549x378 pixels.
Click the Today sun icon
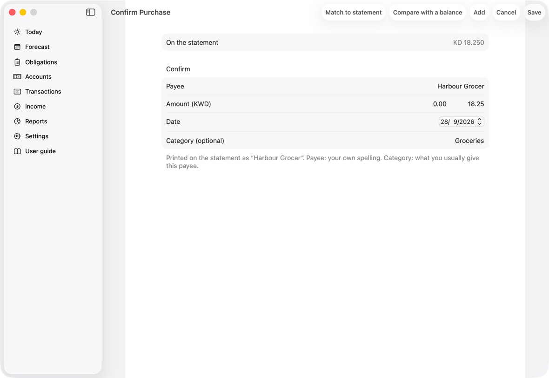pos(17,32)
